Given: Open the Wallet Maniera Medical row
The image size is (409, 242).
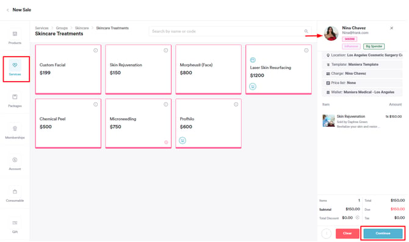Looking at the screenshot, I should point(363,92).
